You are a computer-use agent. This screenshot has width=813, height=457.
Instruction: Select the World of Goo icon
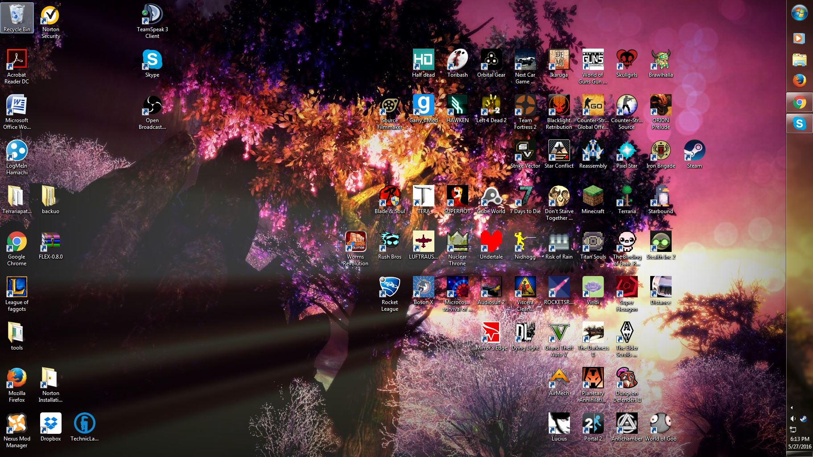(660, 427)
